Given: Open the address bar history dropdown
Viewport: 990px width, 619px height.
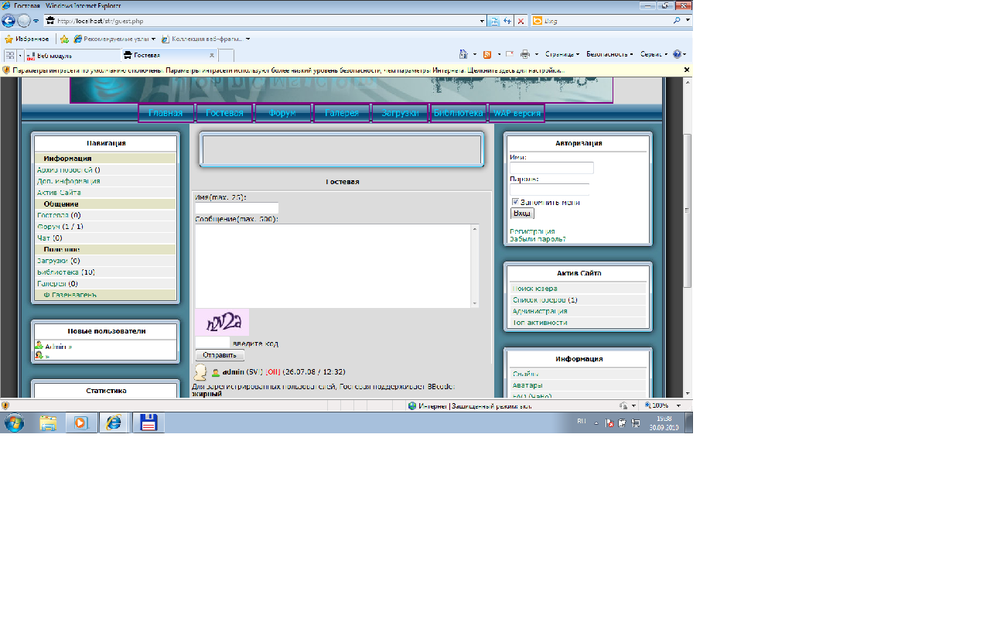Looking at the screenshot, I should (x=482, y=21).
